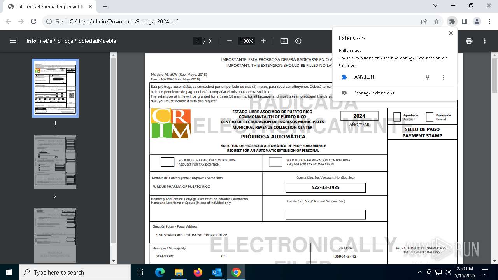Viewport: 498px width, 280px height.
Task: Open Manage extensions
Action: pos(395,93)
